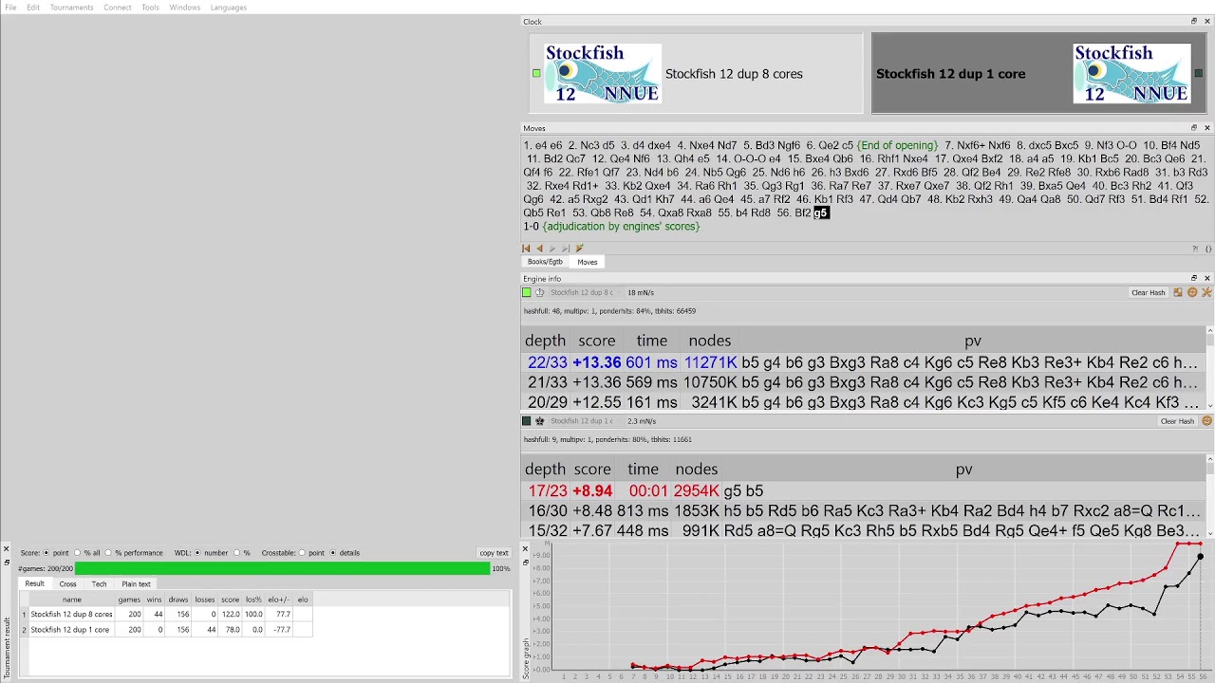Click the ?! annotation icon in Moves panel
The width and height of the screenshot is (1215, 683).
pos(1195,249)
